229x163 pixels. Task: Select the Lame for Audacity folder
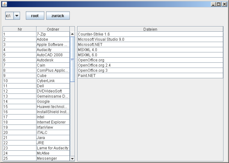click(53, 148)
